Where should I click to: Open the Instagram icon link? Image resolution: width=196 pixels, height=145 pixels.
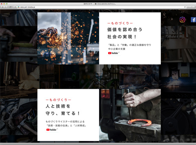pyautogui.click(x=182, y=20)
